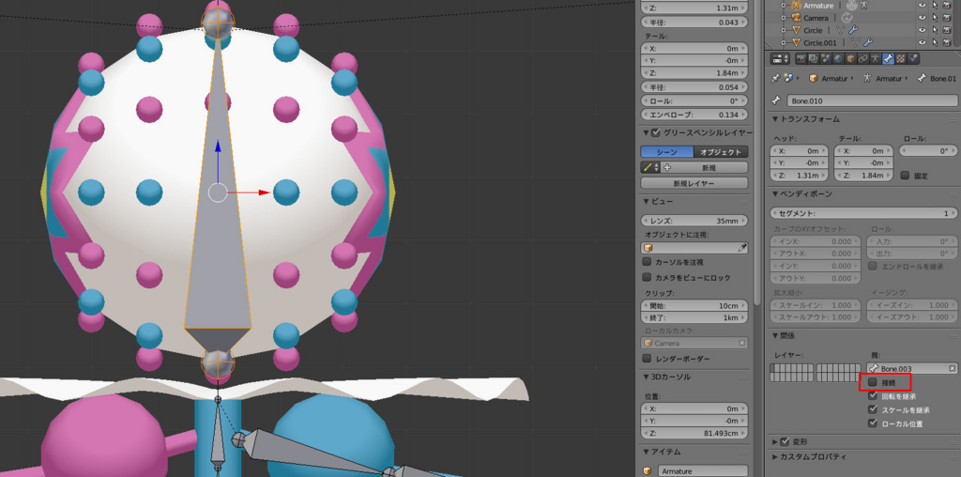
Task: Toggle selectability cursor icon for Armature
Action: (936, 5)
